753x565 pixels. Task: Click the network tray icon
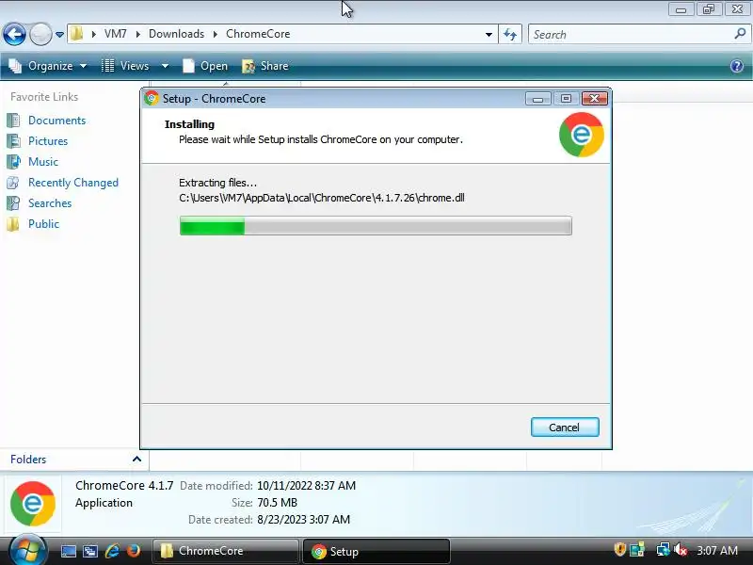click(664, 550)
